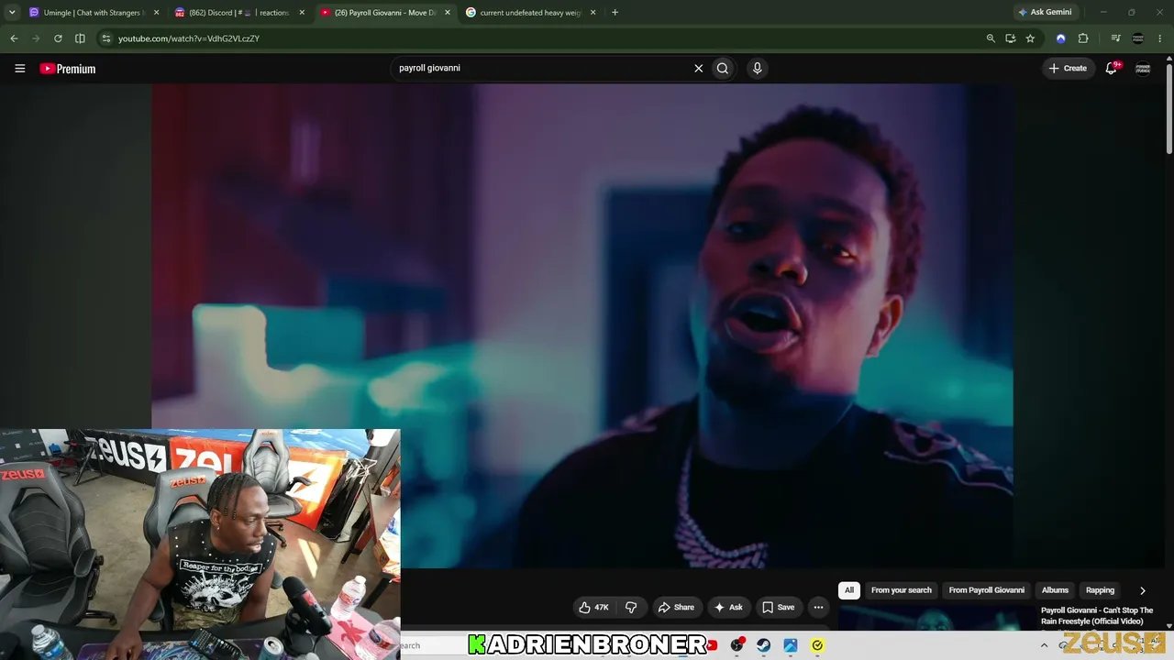The width and height of the screenshot is (1174, 660).
Task: Go back in the browser
Action: pyautogui.click(x=14, y=38)
